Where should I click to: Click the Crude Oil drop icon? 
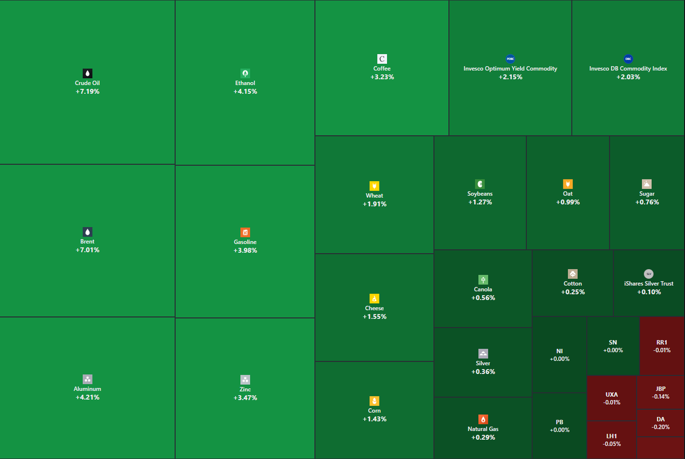tap(87, 73)
